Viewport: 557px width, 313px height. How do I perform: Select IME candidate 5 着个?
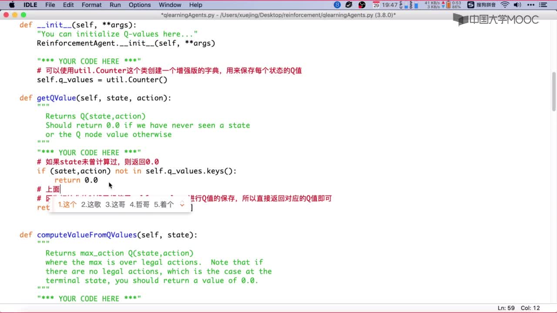(x=164, y=204)
